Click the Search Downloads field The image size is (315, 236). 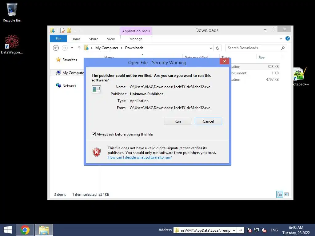(x=256, y=48)
